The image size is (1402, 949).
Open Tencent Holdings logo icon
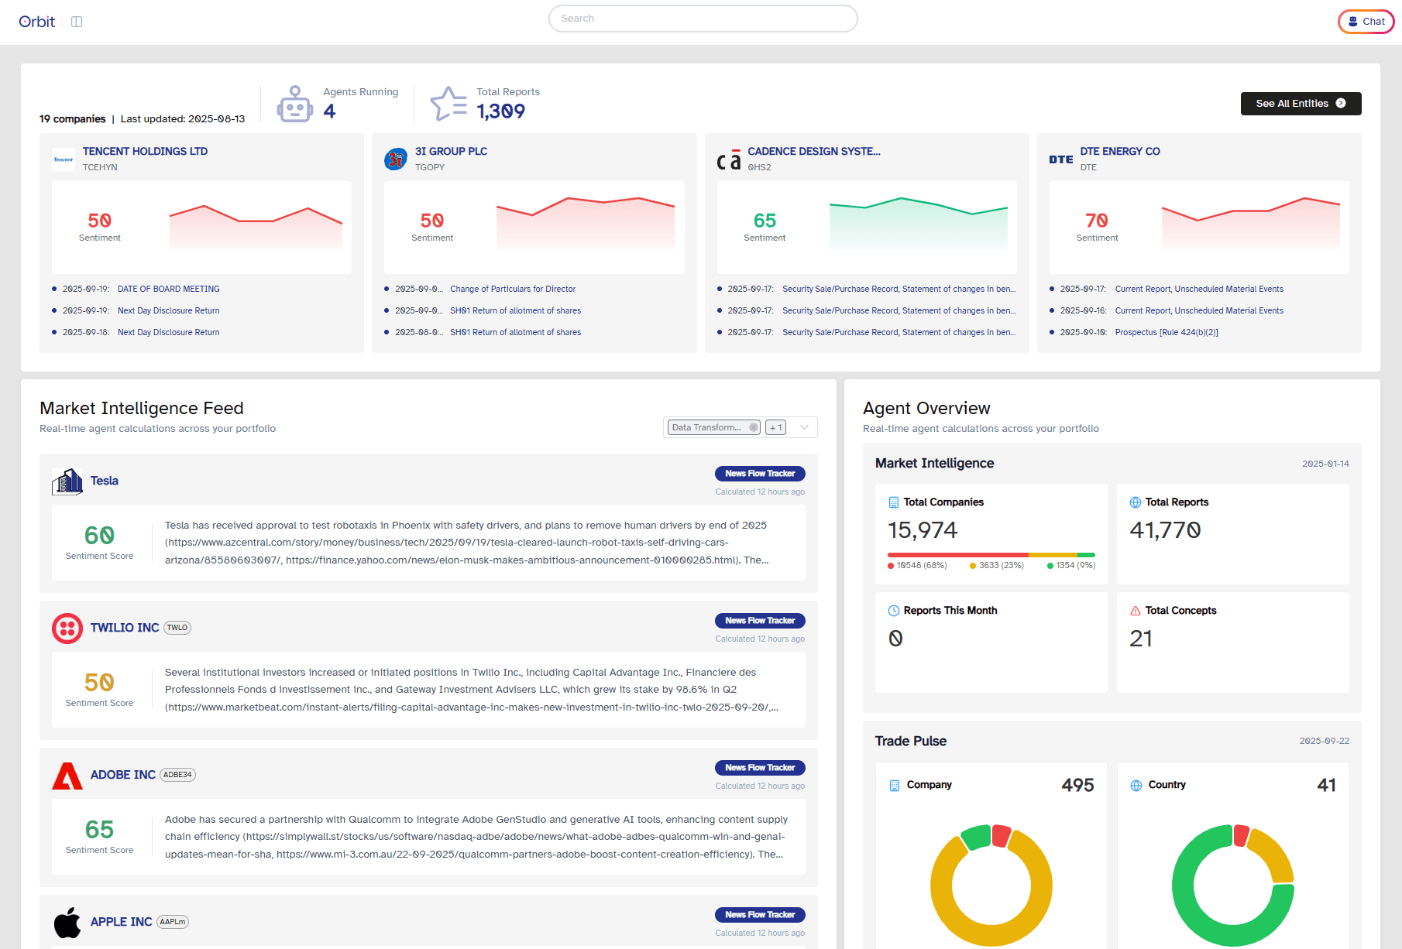[x=64, y=159]
